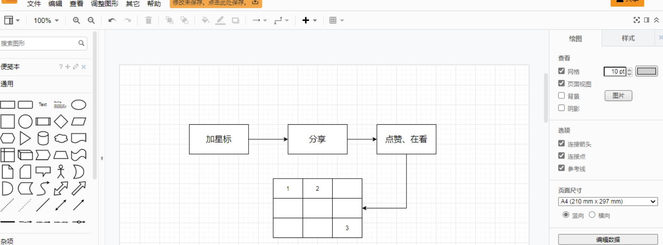Open the 100% zoom level dropdown

(x=46, y=20)
